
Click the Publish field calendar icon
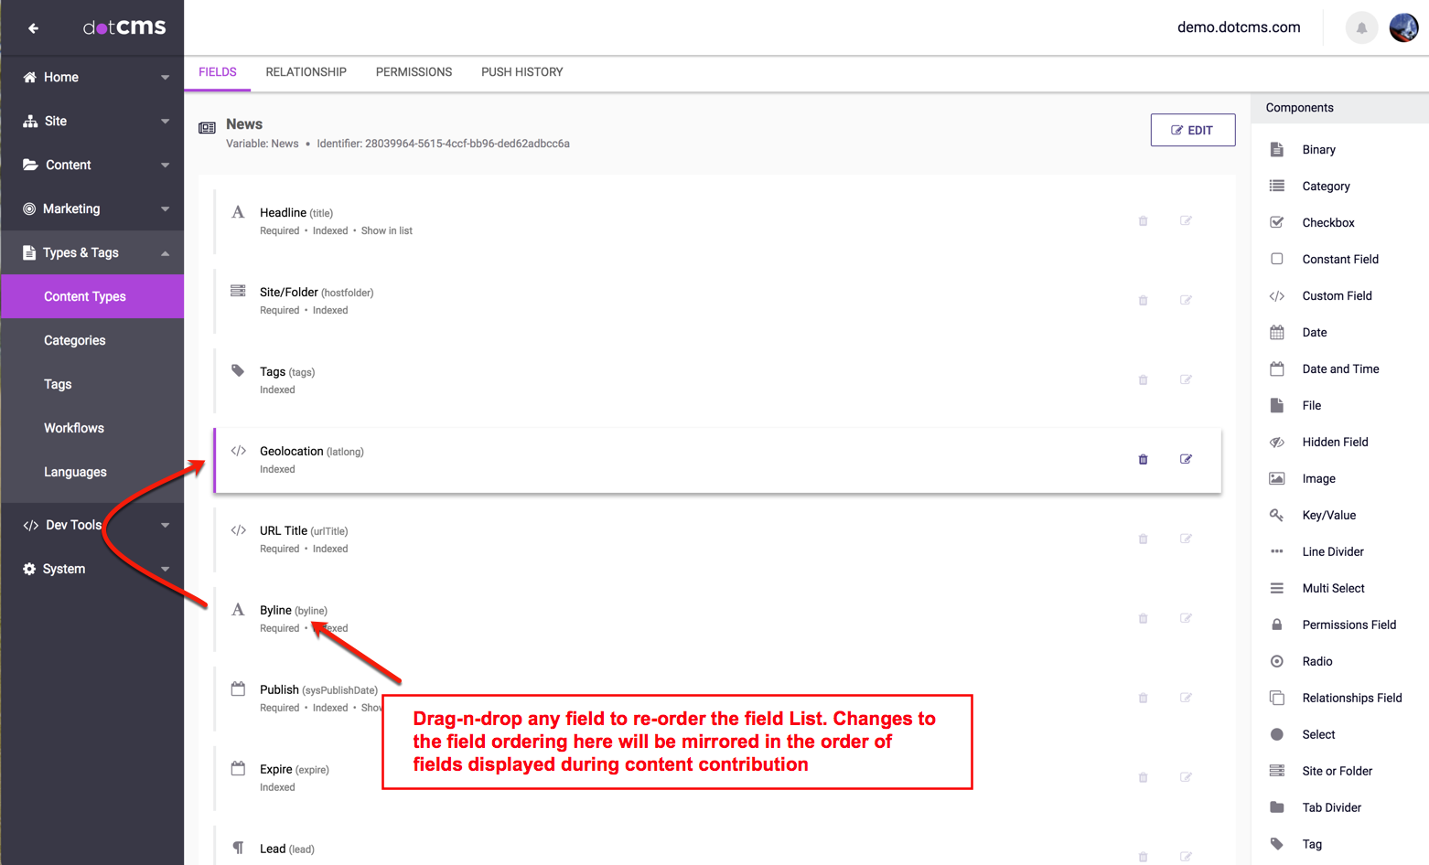pyautogui.click(x=238, y=689)
